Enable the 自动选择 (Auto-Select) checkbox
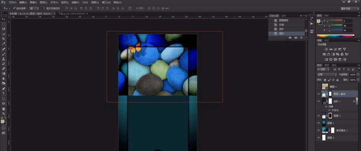Image resolution: width=361 pixels, height=151 pixels. 14,8
